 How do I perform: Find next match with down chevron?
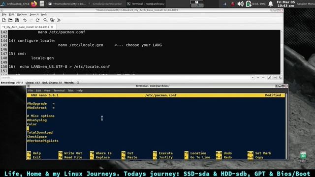coord(258,78)
